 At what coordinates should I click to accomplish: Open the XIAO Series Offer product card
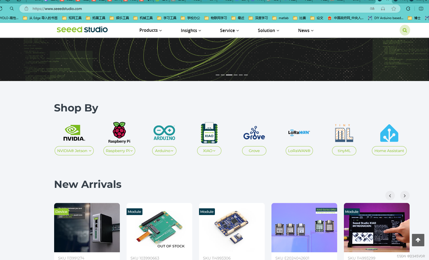coord(304,228)
